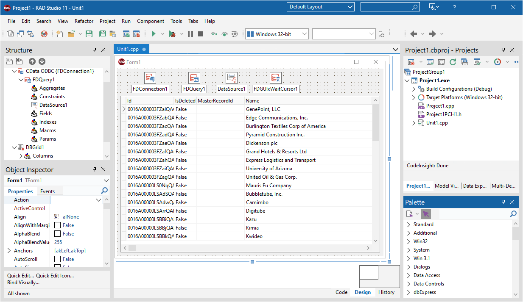
Task: Select the FDGUIxWaitCursor1 component icon
Action: tap(276, 78)
